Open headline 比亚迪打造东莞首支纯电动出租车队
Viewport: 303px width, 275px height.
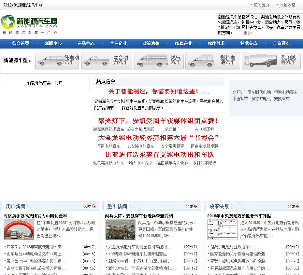click(x=160, y=155)
